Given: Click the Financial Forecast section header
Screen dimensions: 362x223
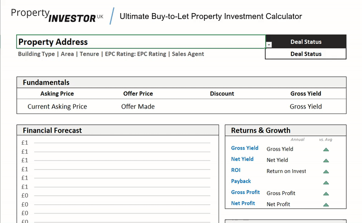Looking at the screenshot, I should [52, 130].
